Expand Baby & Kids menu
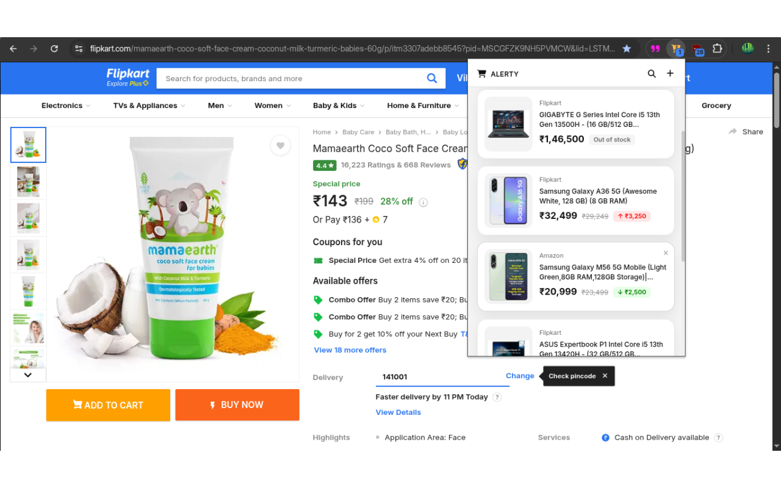Screen dimensions: 781x488 [x=339, y=106]
